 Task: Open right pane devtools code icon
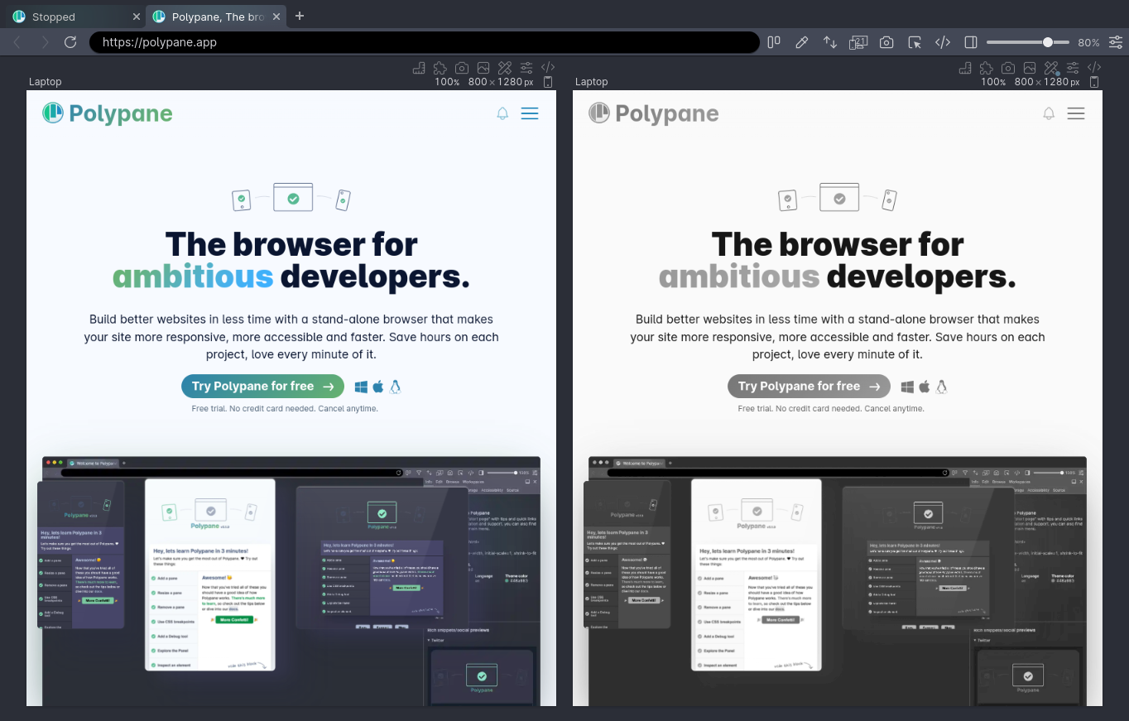[x=1094, y=68]
